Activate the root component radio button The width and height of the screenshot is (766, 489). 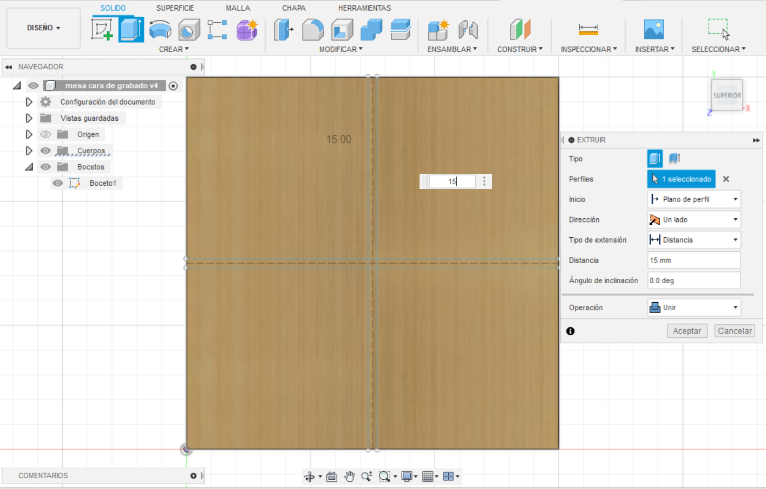pos(173,86)
